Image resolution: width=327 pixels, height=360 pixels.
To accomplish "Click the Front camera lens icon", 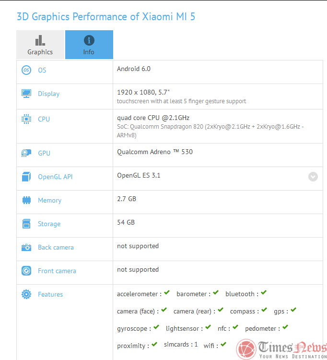I will (x=26, y=271).
